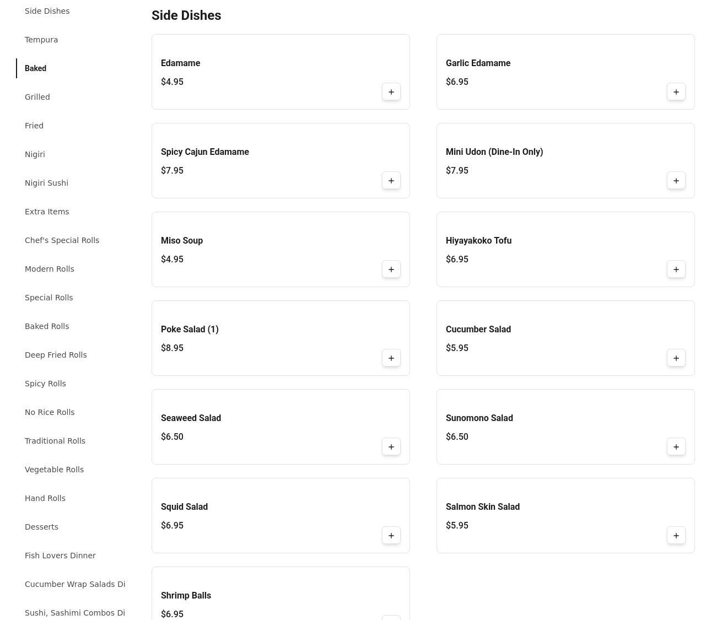
Task: Jump to Desserts category
Action: (41, 527)
